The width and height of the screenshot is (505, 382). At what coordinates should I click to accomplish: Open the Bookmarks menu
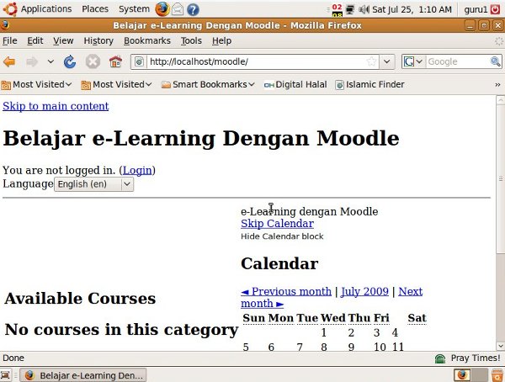click(x=147, y=41)
